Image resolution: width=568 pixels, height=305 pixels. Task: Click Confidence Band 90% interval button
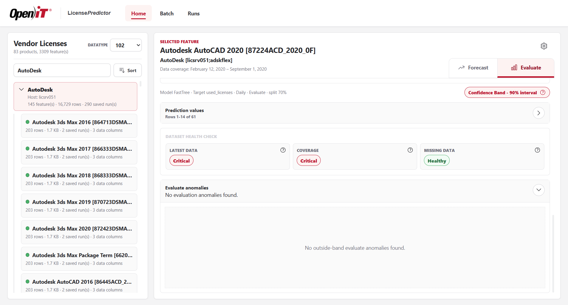click(x=507, y=93)
